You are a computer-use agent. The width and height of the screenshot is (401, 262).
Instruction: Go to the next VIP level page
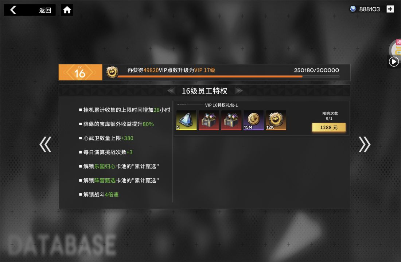[x=365, y=144]
